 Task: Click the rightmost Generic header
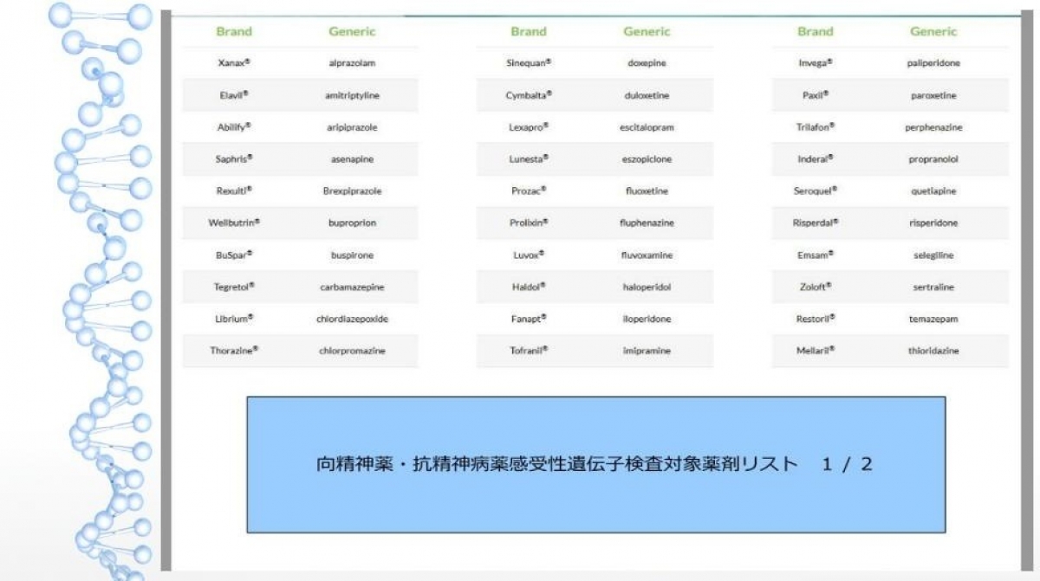933,31
